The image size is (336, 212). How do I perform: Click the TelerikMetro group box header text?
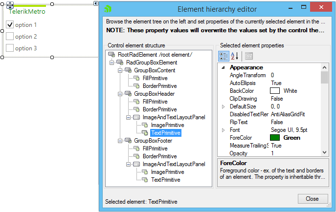[x=27, y=11]
